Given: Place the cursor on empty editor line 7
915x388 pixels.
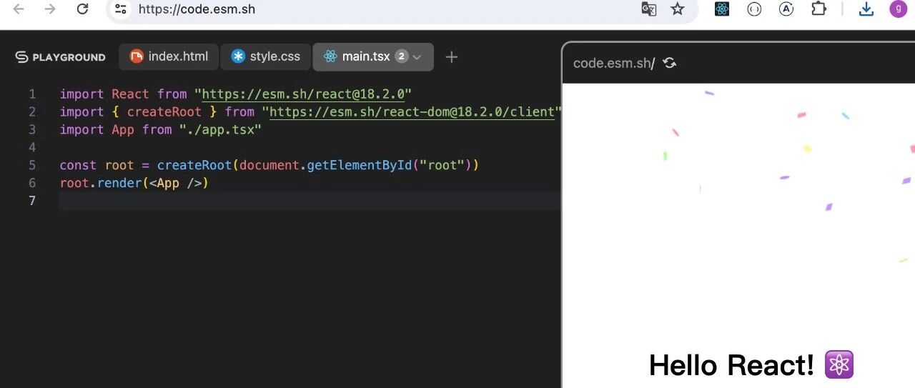Looking at the screenshot, I should click(x=310, y=201).
